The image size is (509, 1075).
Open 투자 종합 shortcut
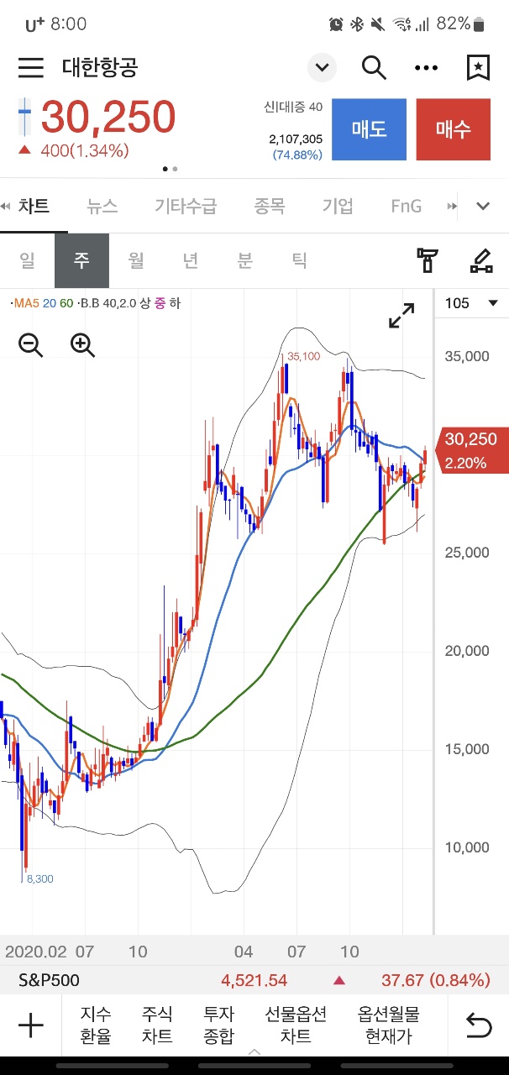click(218, 1025)
